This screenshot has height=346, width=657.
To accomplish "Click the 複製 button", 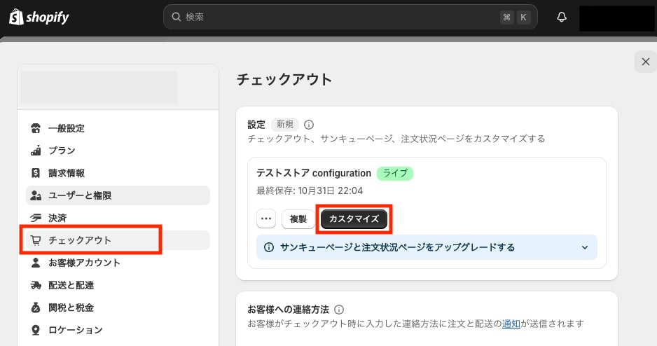I will (298, 219).
